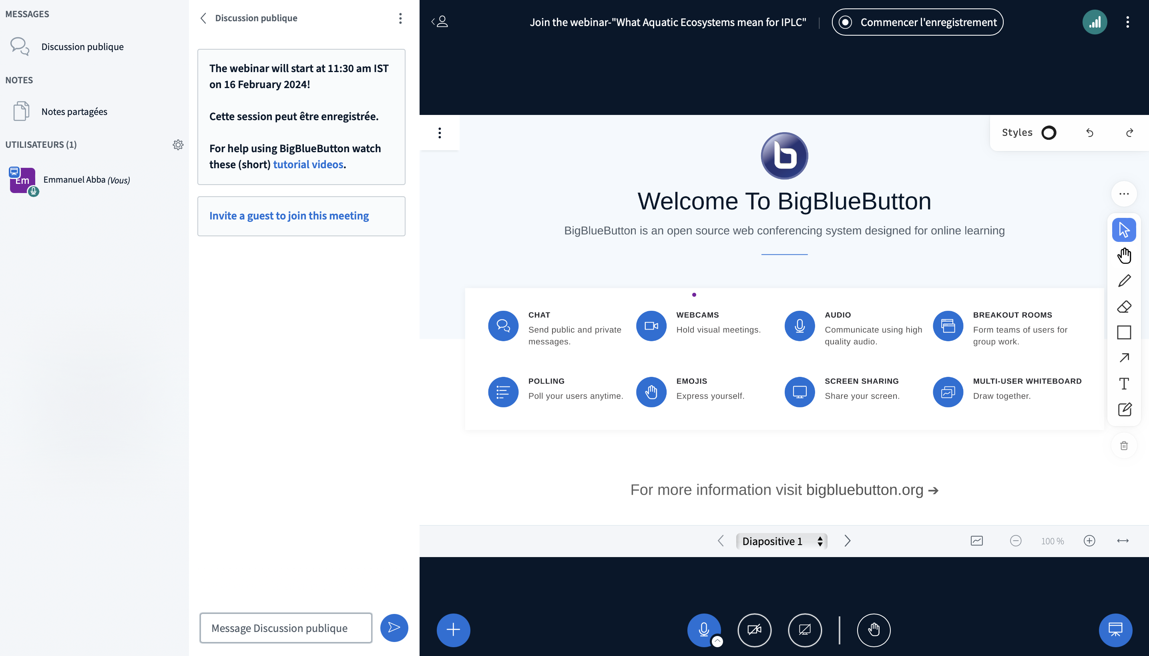Click the Chat feature icon on slide
Image resolution: width=1149 pixels, height=656 pixels.
[503, 326]
